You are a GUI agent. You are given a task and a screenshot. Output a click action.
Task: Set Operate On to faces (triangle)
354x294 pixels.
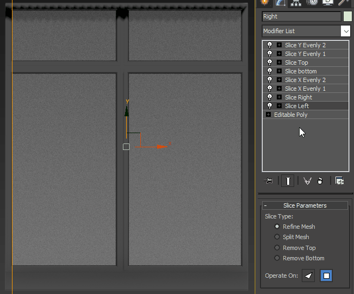coord(309,276)
